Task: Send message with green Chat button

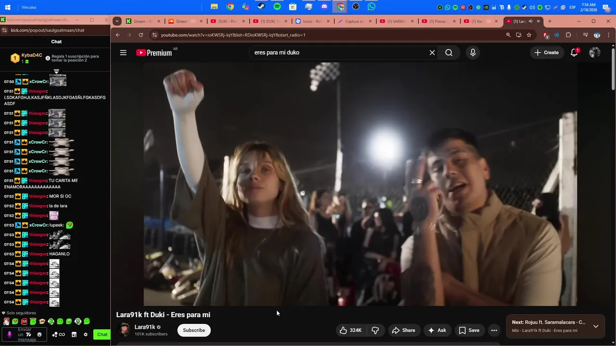Action: tap(102, 334)
